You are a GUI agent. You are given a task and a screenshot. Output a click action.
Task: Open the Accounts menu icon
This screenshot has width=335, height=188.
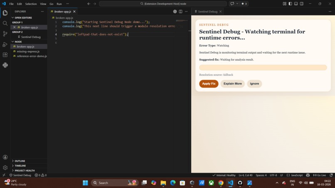tap(5, 157)
